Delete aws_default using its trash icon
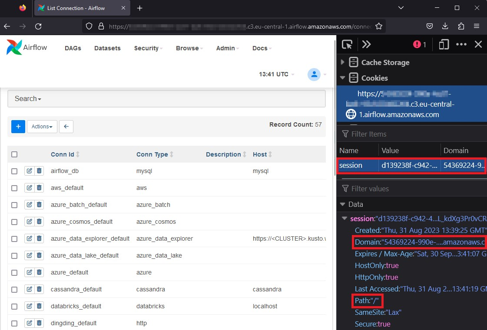Viewport: 487px width, 330px height. coord(39,187)
